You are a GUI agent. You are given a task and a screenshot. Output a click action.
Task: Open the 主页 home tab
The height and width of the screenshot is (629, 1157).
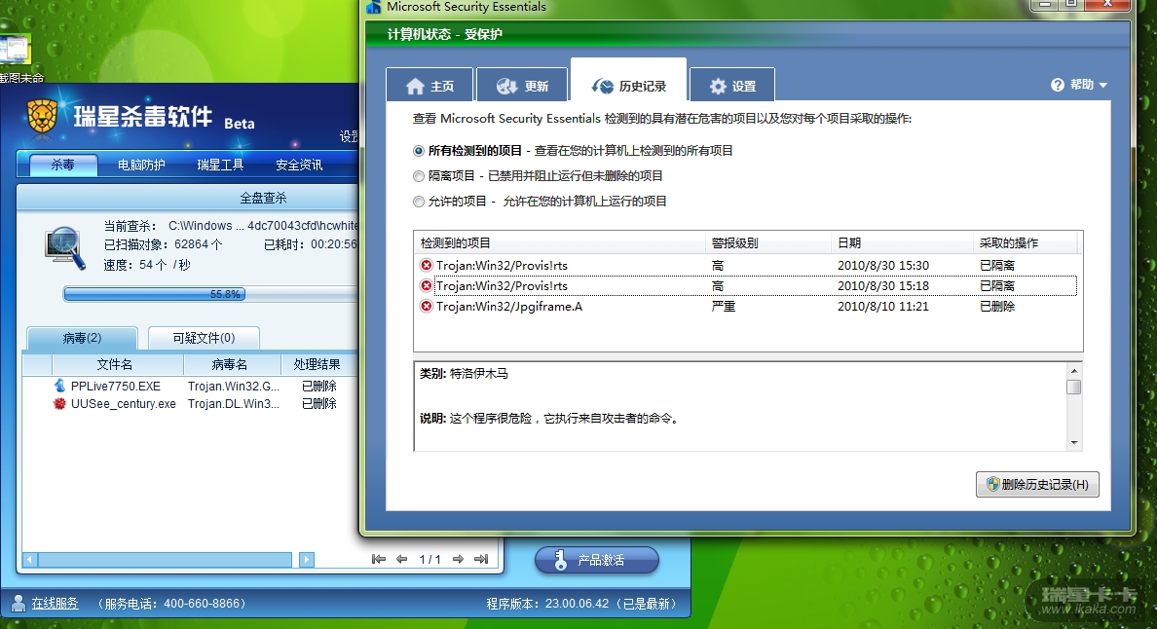click(x=430, y=87)
